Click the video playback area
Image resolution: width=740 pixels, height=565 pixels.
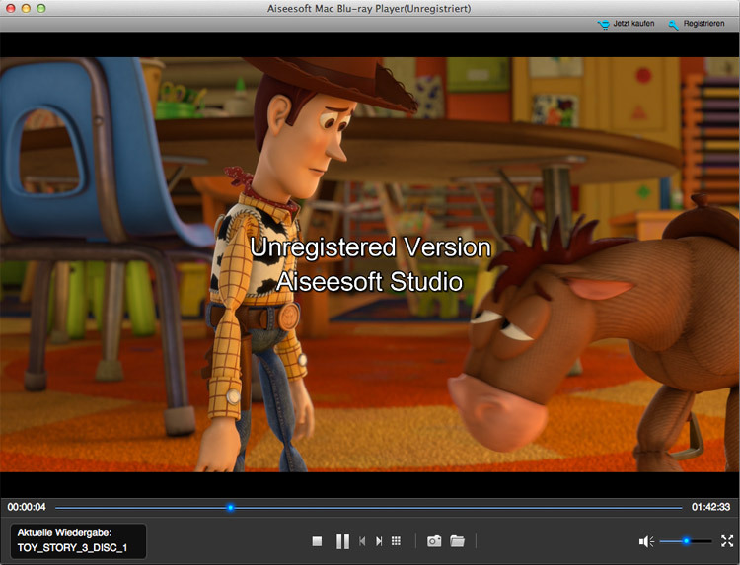pyautogui.click(x=370, y=264)
